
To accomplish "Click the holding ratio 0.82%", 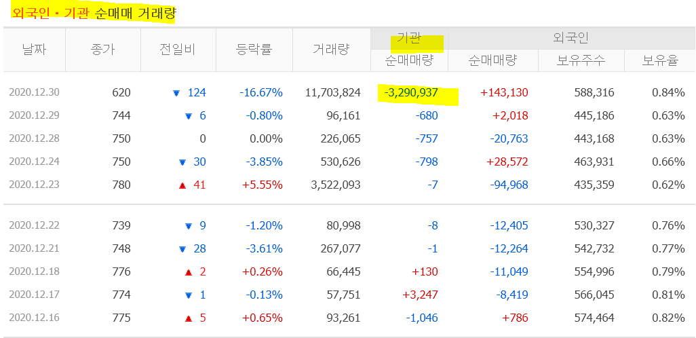I will coord(668,318).
